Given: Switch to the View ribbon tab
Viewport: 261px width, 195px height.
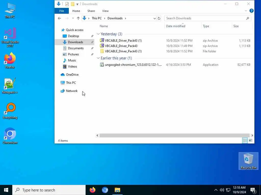Looking at the screenshot, I should [105, 11].
